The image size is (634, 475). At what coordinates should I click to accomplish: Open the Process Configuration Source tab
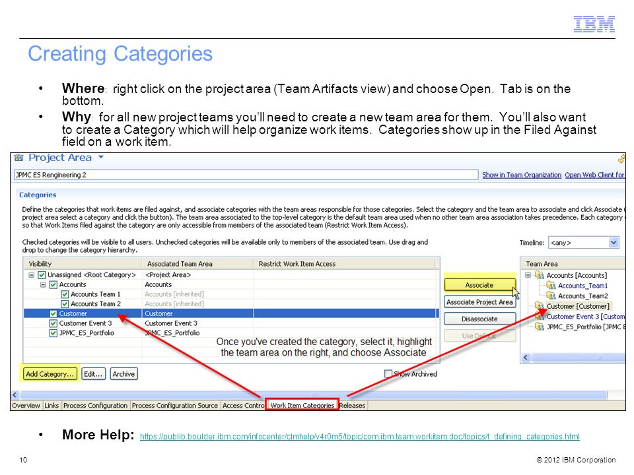(x=174, y=406)
